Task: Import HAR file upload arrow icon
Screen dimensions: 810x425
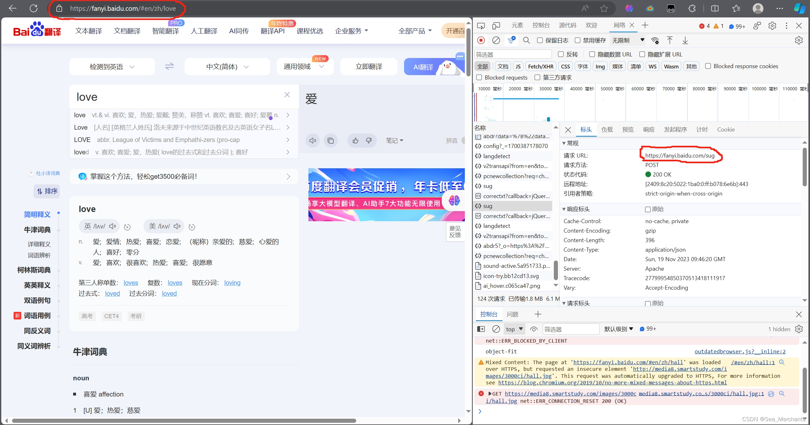Action: (x=669, y=40)
